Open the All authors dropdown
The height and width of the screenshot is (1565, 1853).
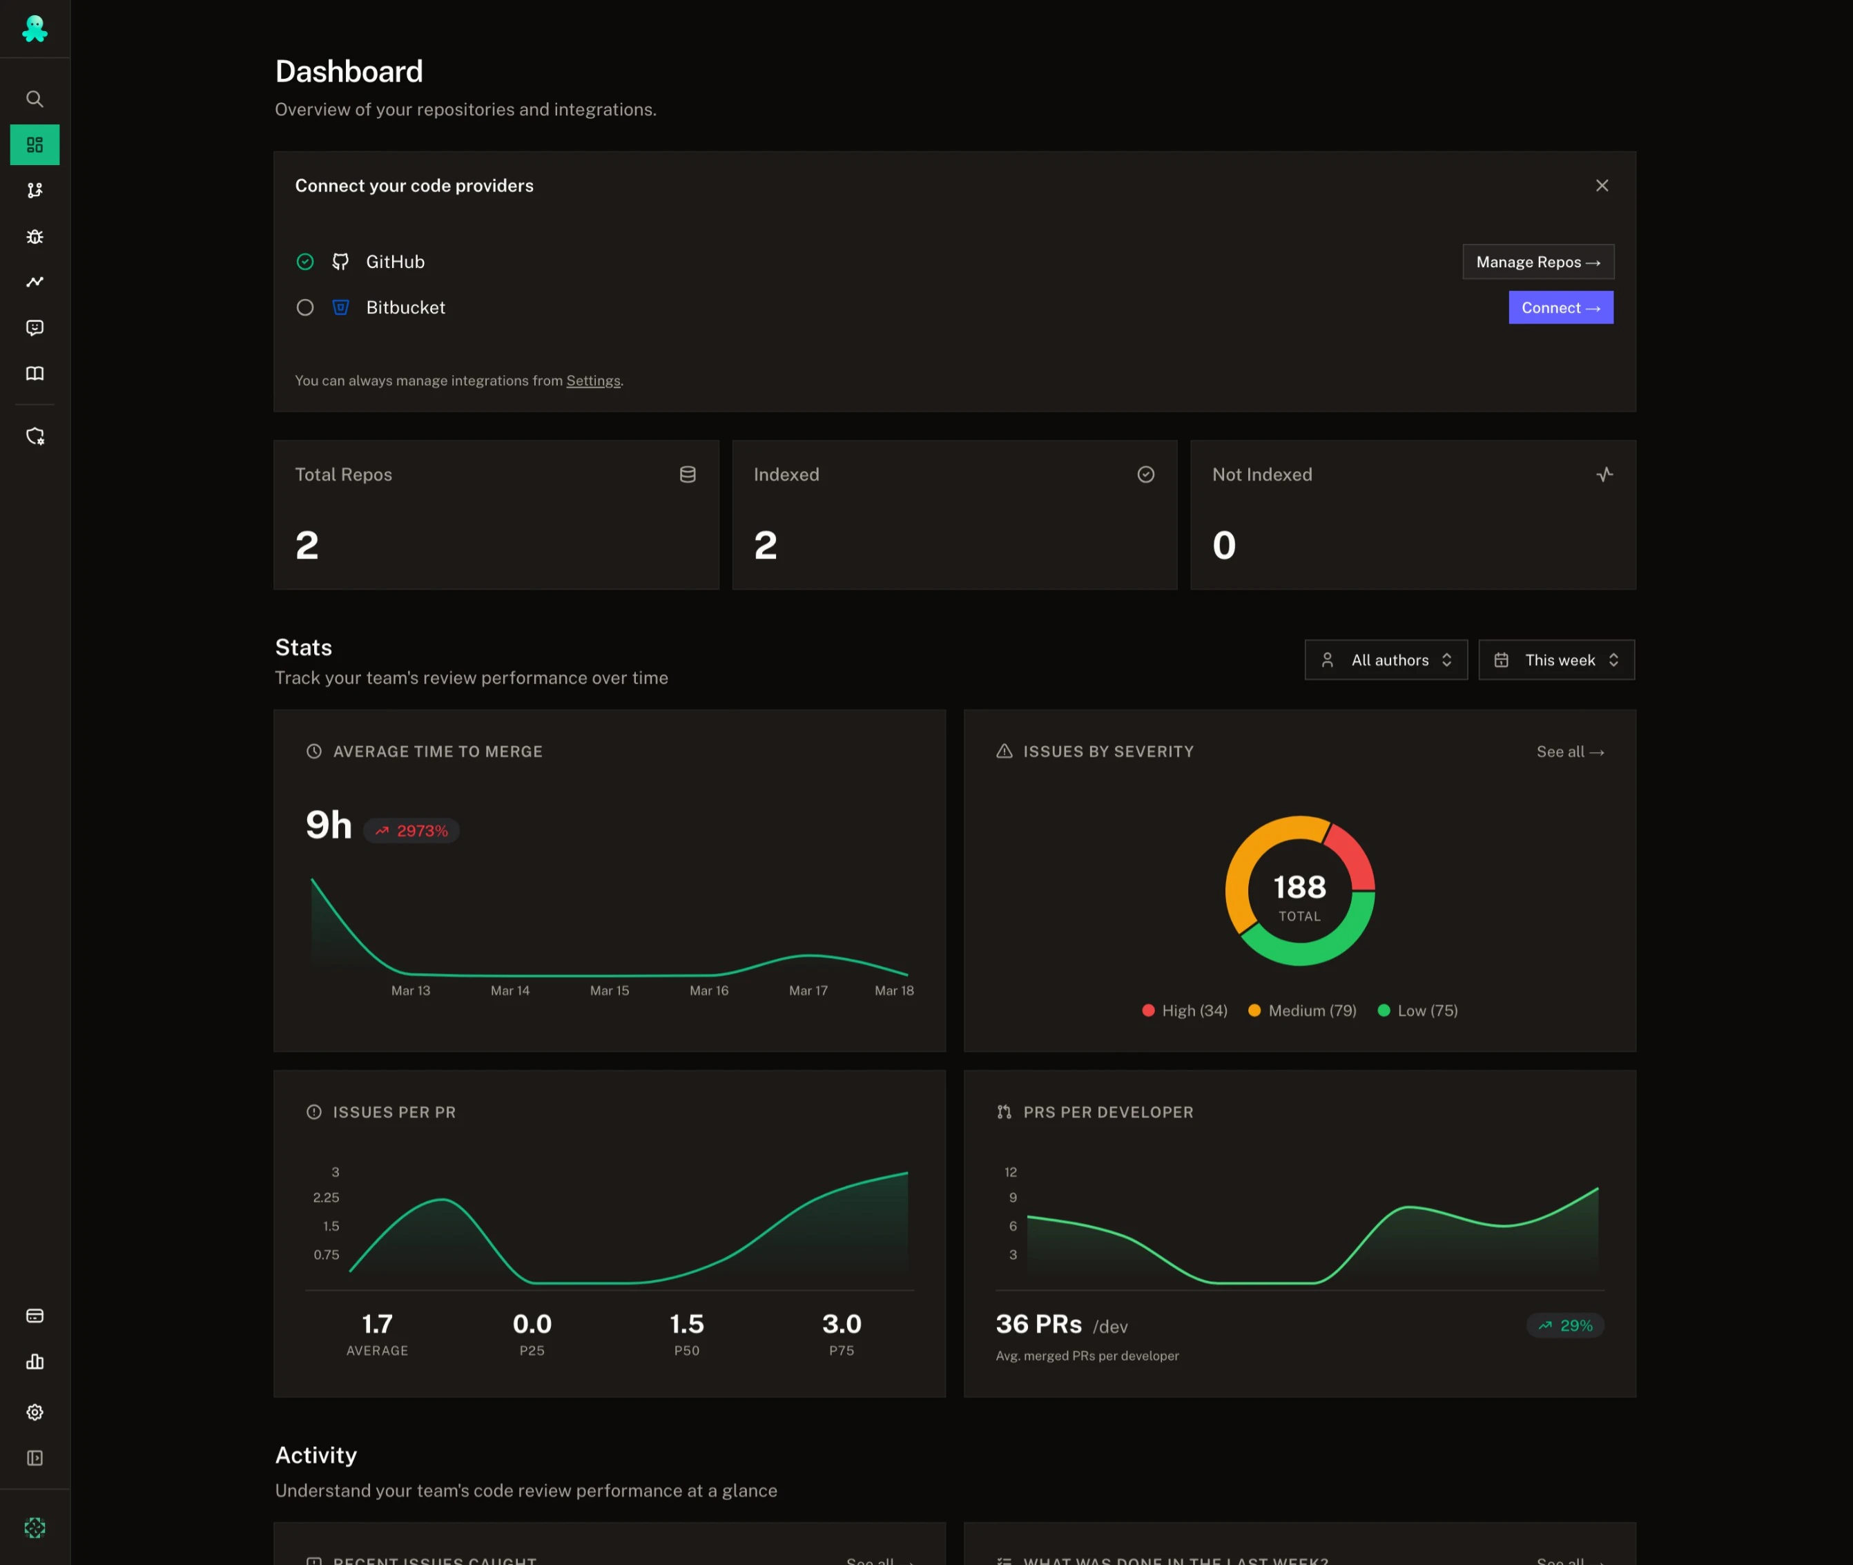[x=1386, y=660]
